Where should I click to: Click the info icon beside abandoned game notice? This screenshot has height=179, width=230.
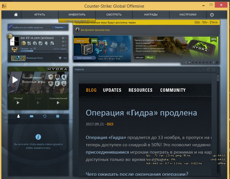(x=77, y=30)
